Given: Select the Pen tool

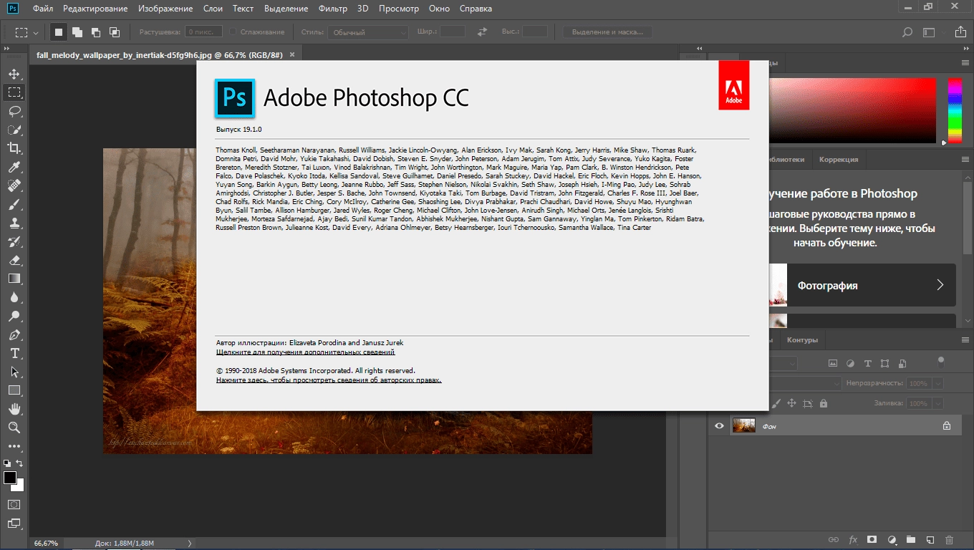Looking at the screenshot, I should (14, 334).
